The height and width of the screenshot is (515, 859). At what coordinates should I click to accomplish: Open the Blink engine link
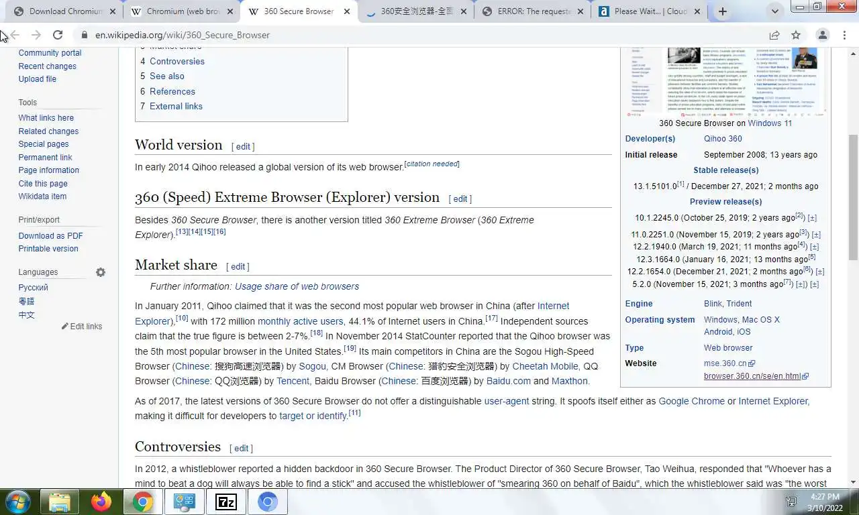click(713, 304)
